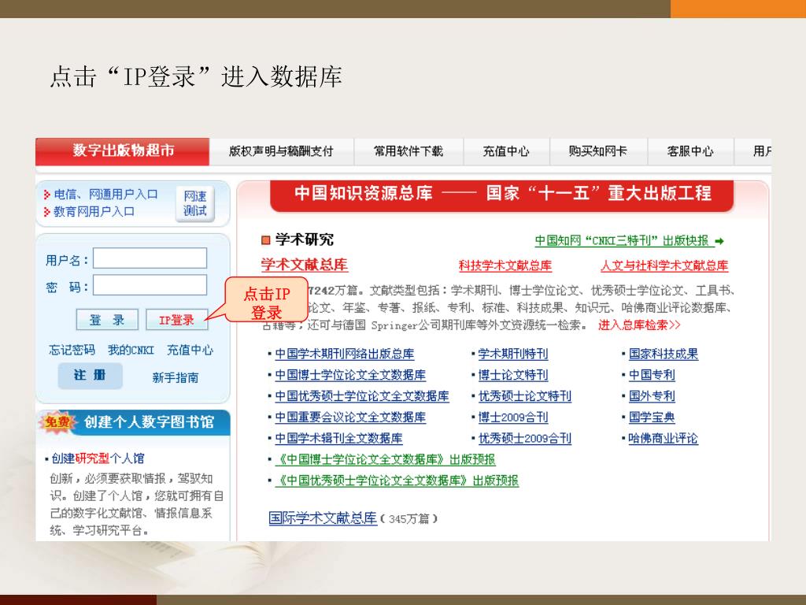Click 进入总库检索>> link
This screenshot has height=605, width=806.
pos(639,325)
